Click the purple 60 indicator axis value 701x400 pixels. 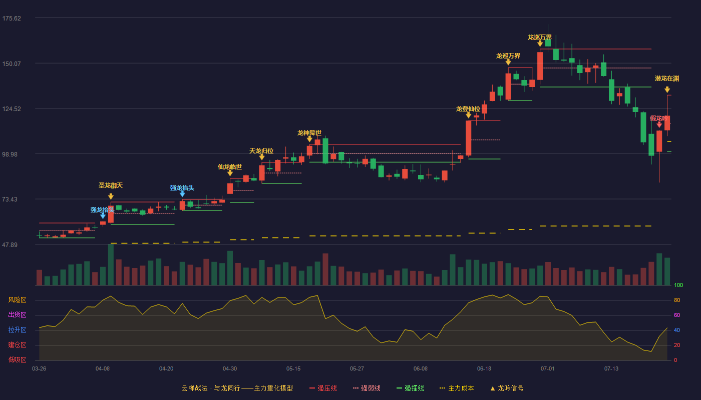click(x=676, y=315)
